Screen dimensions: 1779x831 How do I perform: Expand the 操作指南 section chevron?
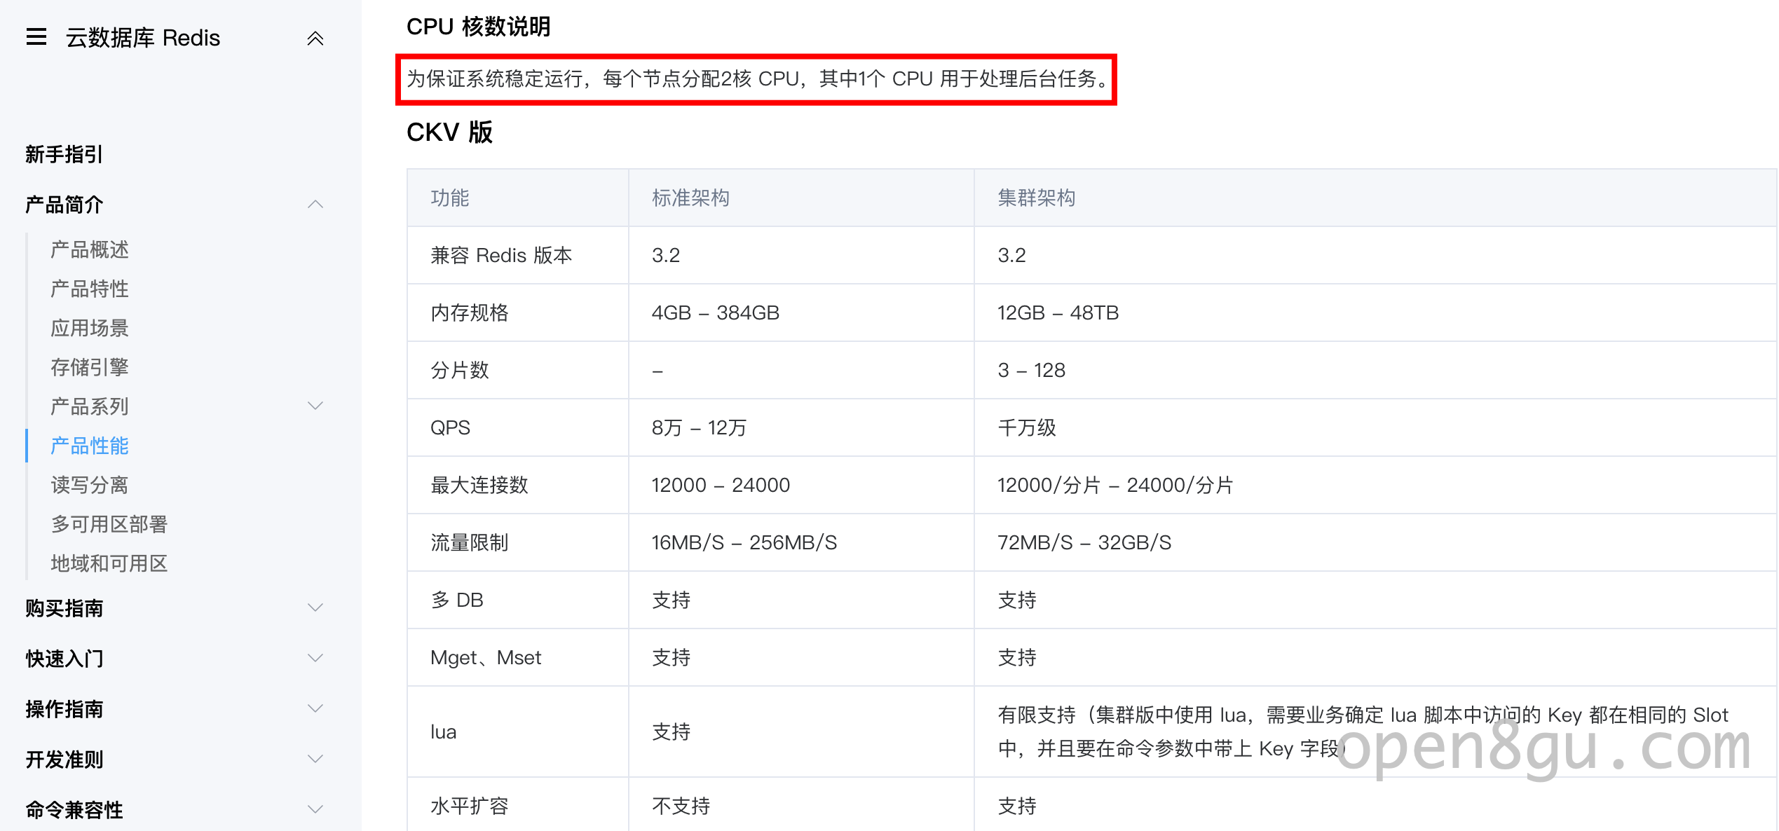pos(315,708)
